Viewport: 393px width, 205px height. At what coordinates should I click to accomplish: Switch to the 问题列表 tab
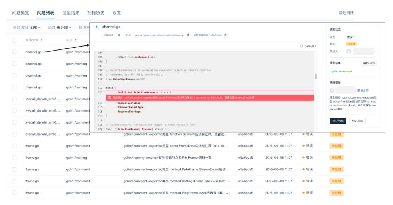45,13
